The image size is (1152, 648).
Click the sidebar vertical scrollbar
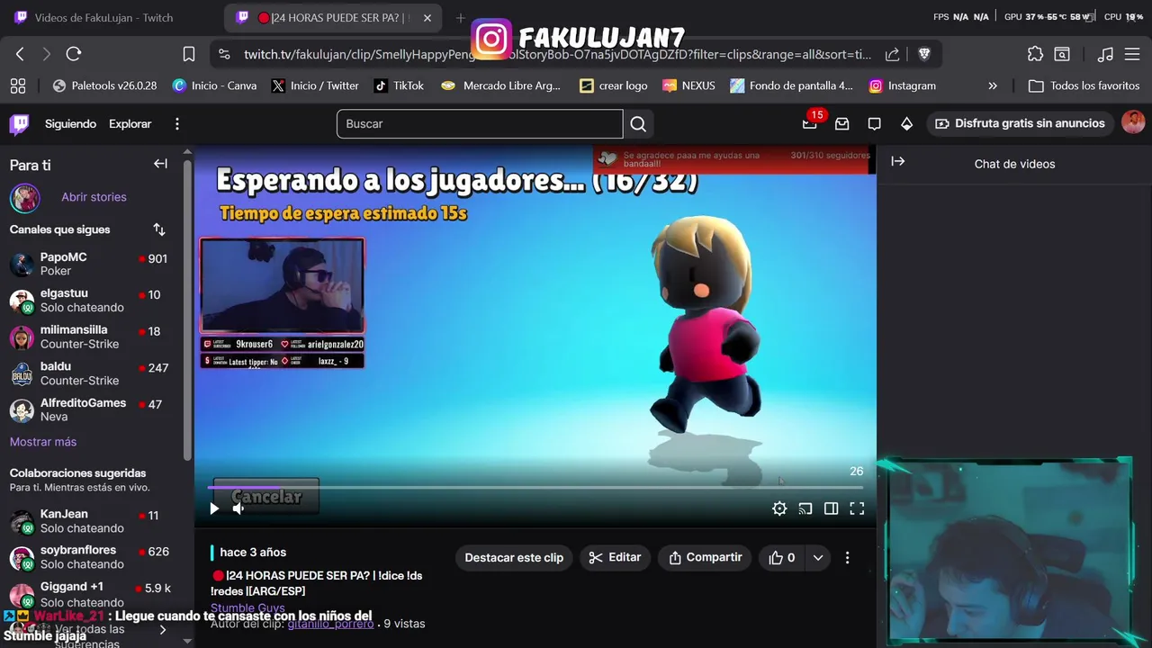point(187,310)
